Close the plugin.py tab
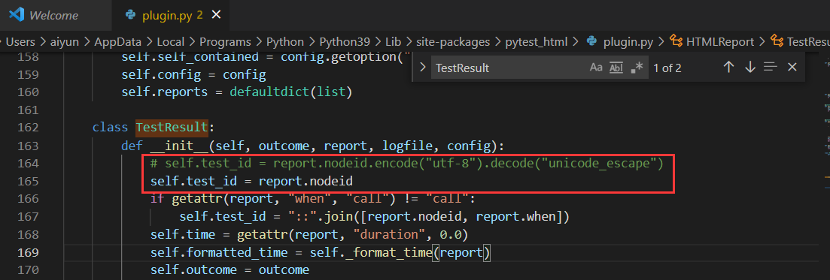The image size is (830, 280). pos(216,15)
